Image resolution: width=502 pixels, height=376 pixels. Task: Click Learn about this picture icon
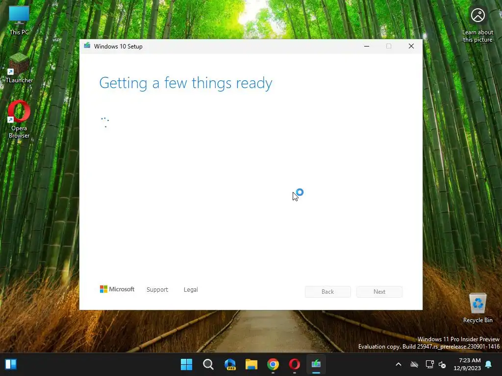477,25
